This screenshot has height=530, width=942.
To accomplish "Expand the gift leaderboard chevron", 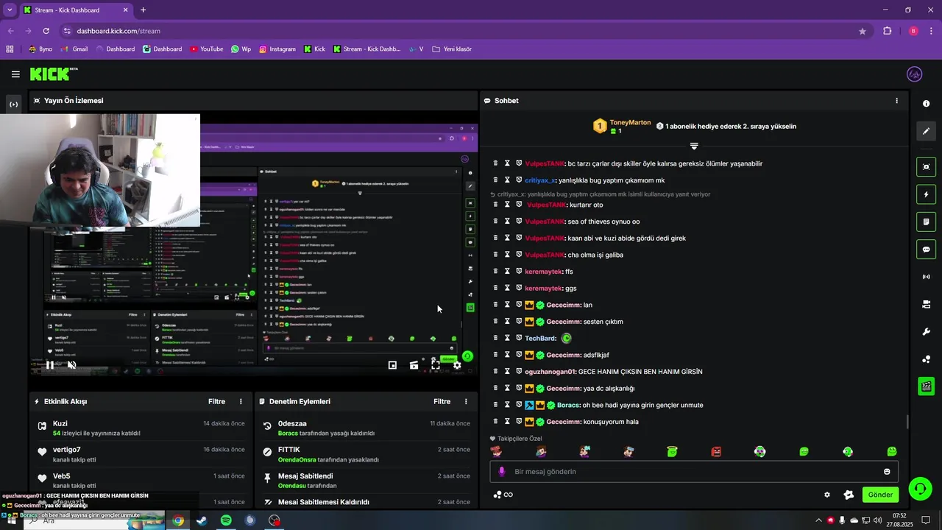I will click(x=694, y=146).
